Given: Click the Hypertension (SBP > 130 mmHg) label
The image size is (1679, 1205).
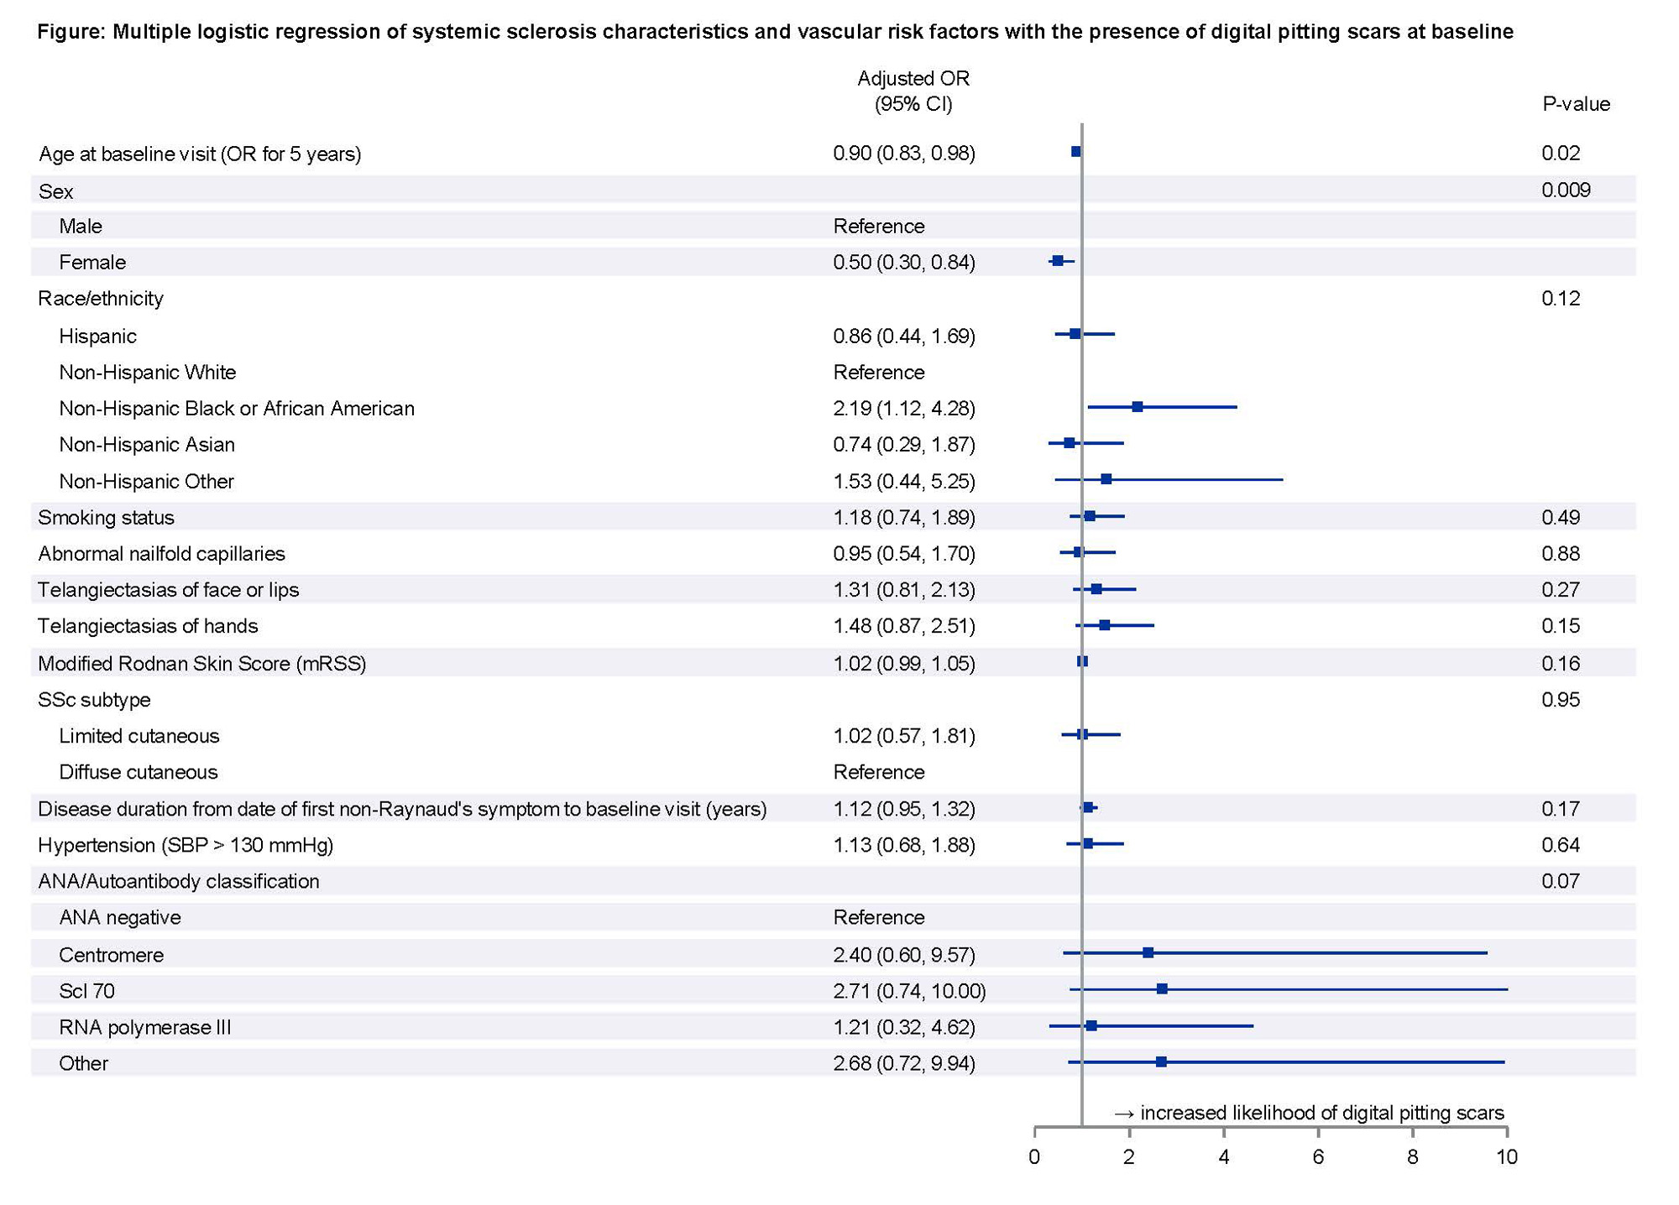Looking at the screenshot, I should (x=186, y=845).
